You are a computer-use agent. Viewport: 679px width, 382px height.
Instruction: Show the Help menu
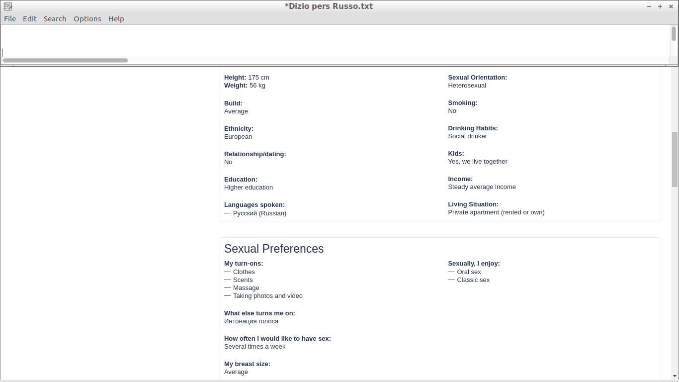tap(116, 19)
